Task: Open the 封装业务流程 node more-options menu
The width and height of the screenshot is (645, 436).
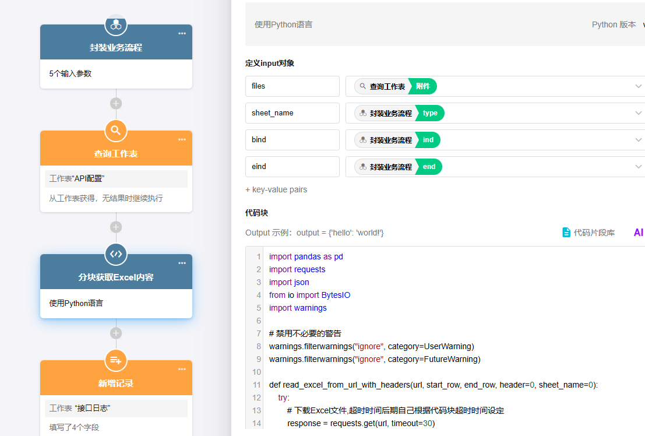Action: click(182, 34)
